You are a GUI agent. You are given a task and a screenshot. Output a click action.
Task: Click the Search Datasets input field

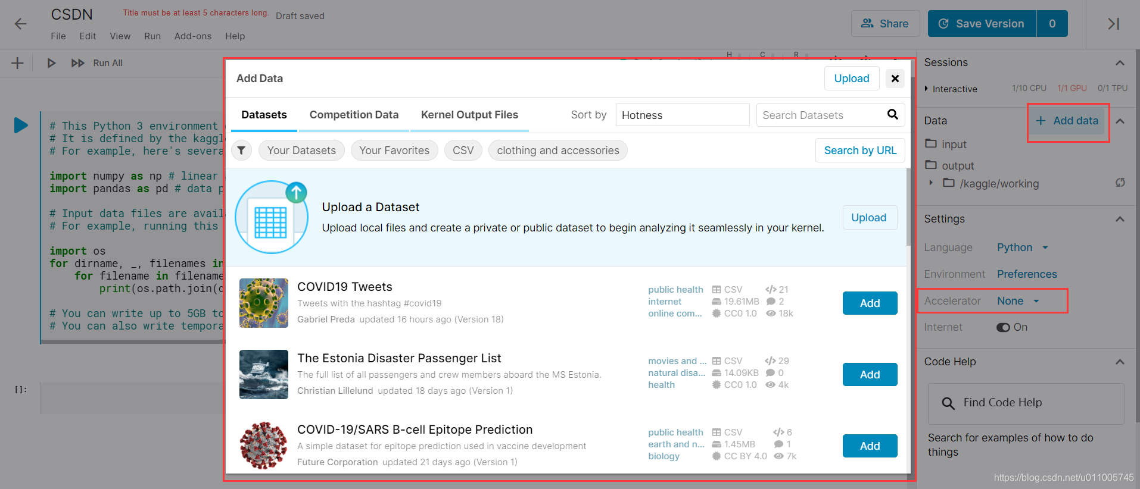click(x=831, y=115)
